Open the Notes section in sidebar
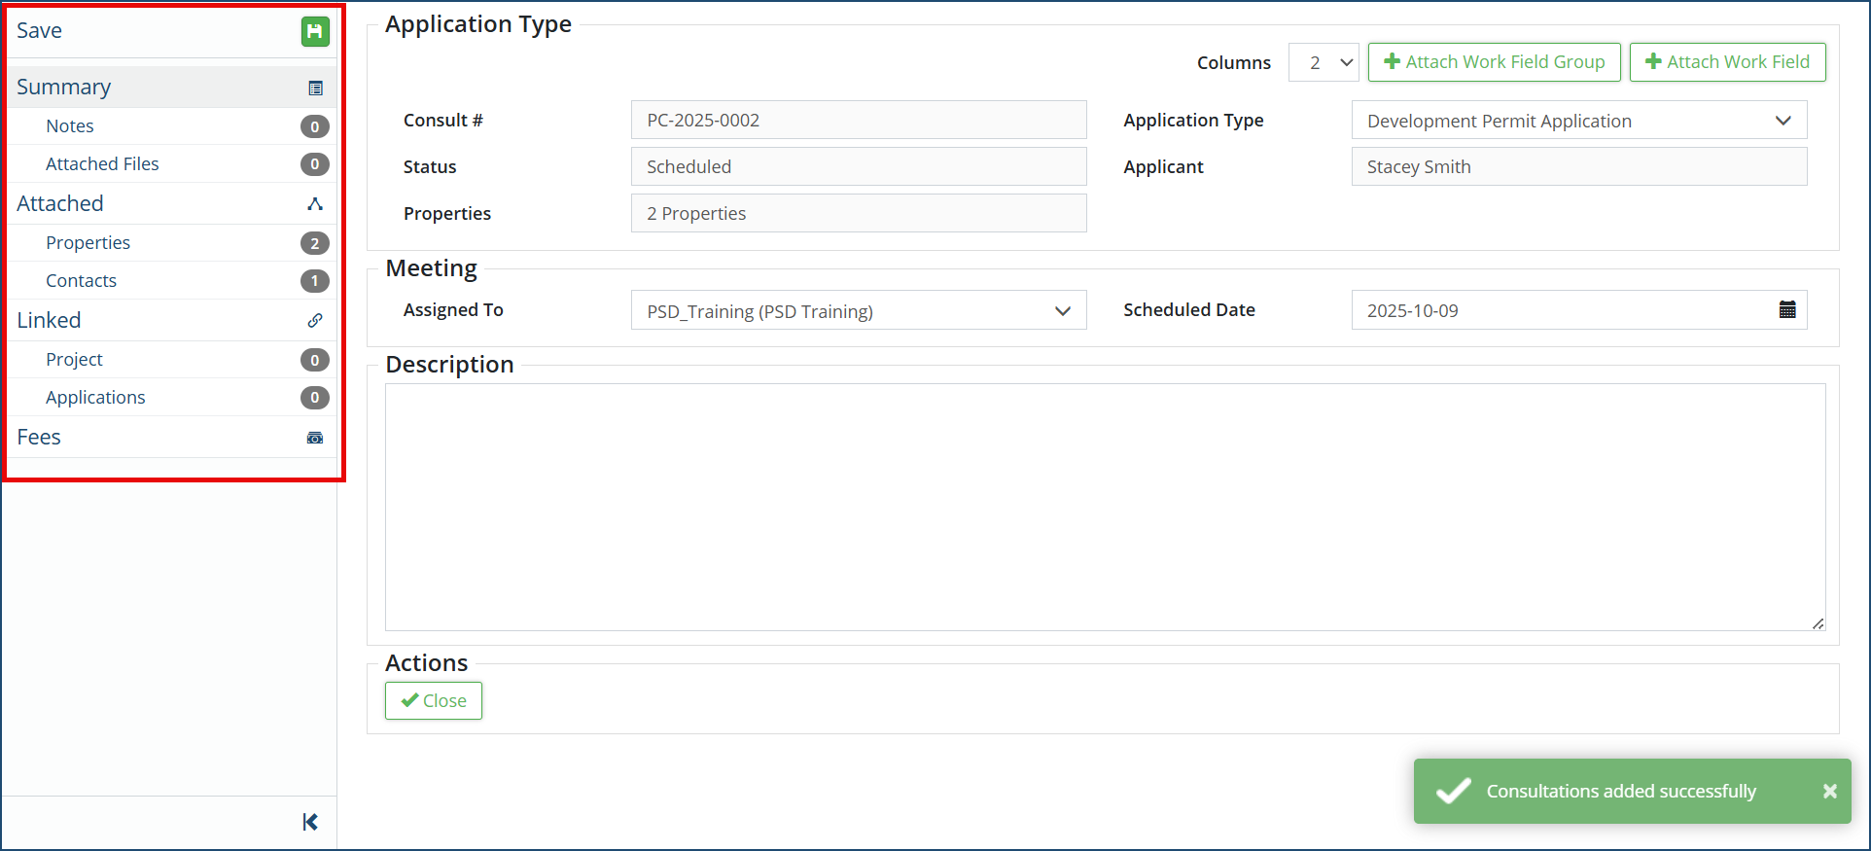Image resolution: width=1871 pixels, height=851 pixels. click(x=70, y=126)
